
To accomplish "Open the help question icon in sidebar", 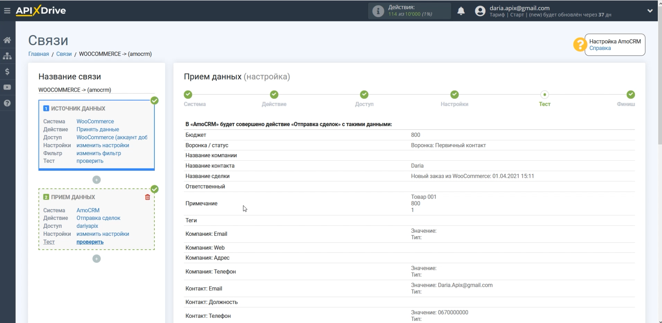I will coord(7,103).
